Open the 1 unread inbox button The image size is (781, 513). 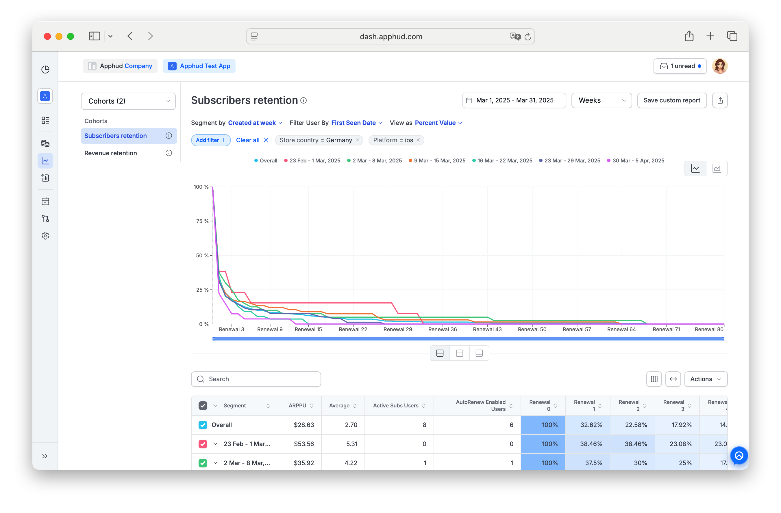pyautogui.click(x=680, y=66)
